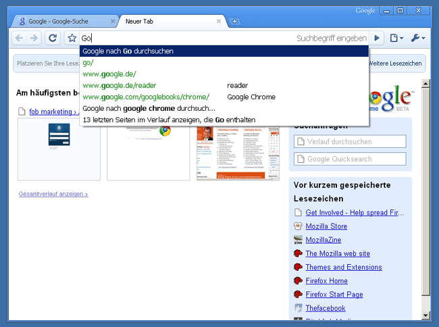Click the Mozilla Store favicon
The height and width of the screenshot is (327, 439).
298,226
